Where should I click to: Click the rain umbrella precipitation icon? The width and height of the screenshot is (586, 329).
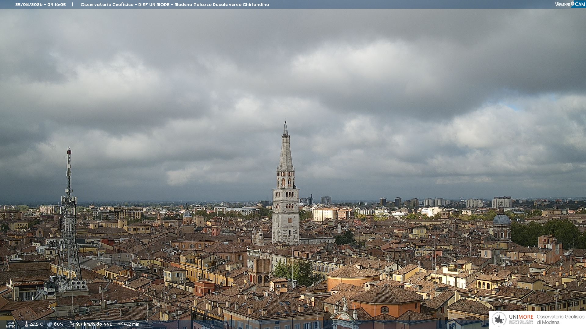pos(120,324)
